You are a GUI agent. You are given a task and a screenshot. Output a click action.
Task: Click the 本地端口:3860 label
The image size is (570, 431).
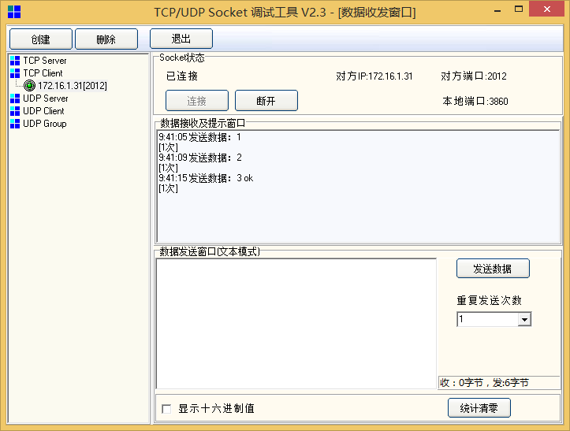pyautogui.click(x=475, y=102)
